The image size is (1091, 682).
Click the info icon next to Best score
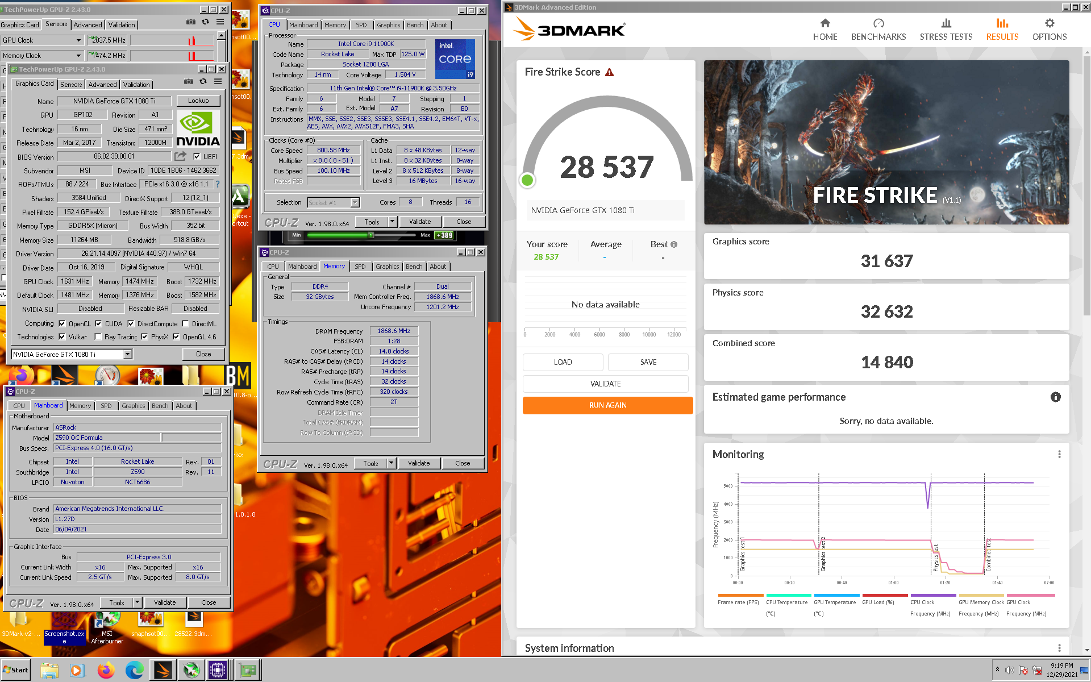(674, 244)
